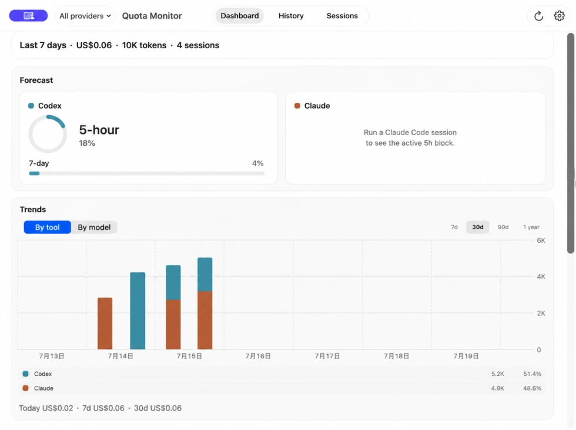Click the Claude orange dot in Forecast

coord(297,106)
